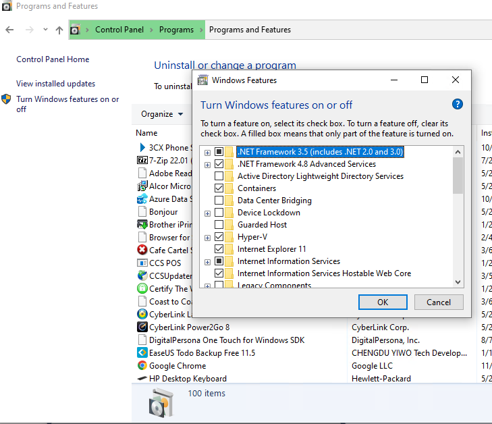Click the Brother iPrint program icon
The width and height of the screenshot is (492, 424).
coord(142,224)
